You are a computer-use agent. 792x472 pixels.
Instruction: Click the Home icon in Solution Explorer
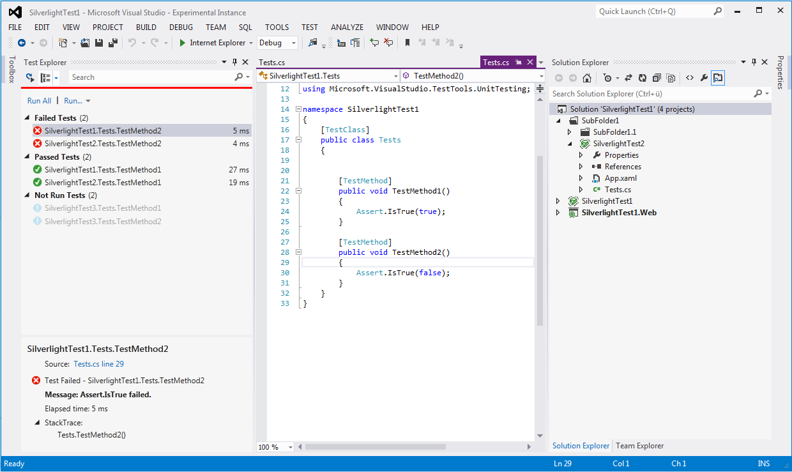(587, 78)
